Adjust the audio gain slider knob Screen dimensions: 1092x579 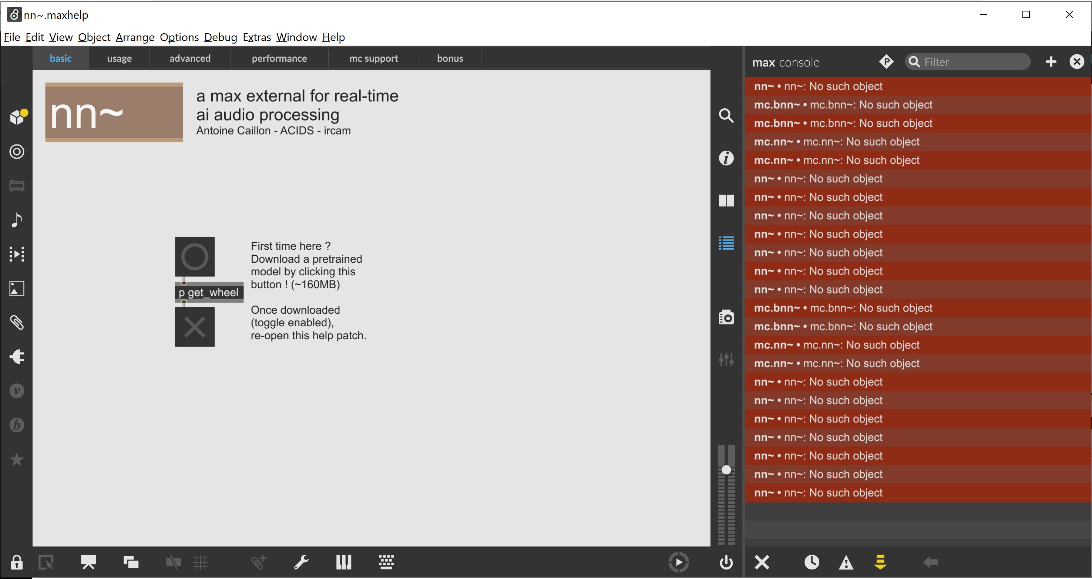pos(726,470)
